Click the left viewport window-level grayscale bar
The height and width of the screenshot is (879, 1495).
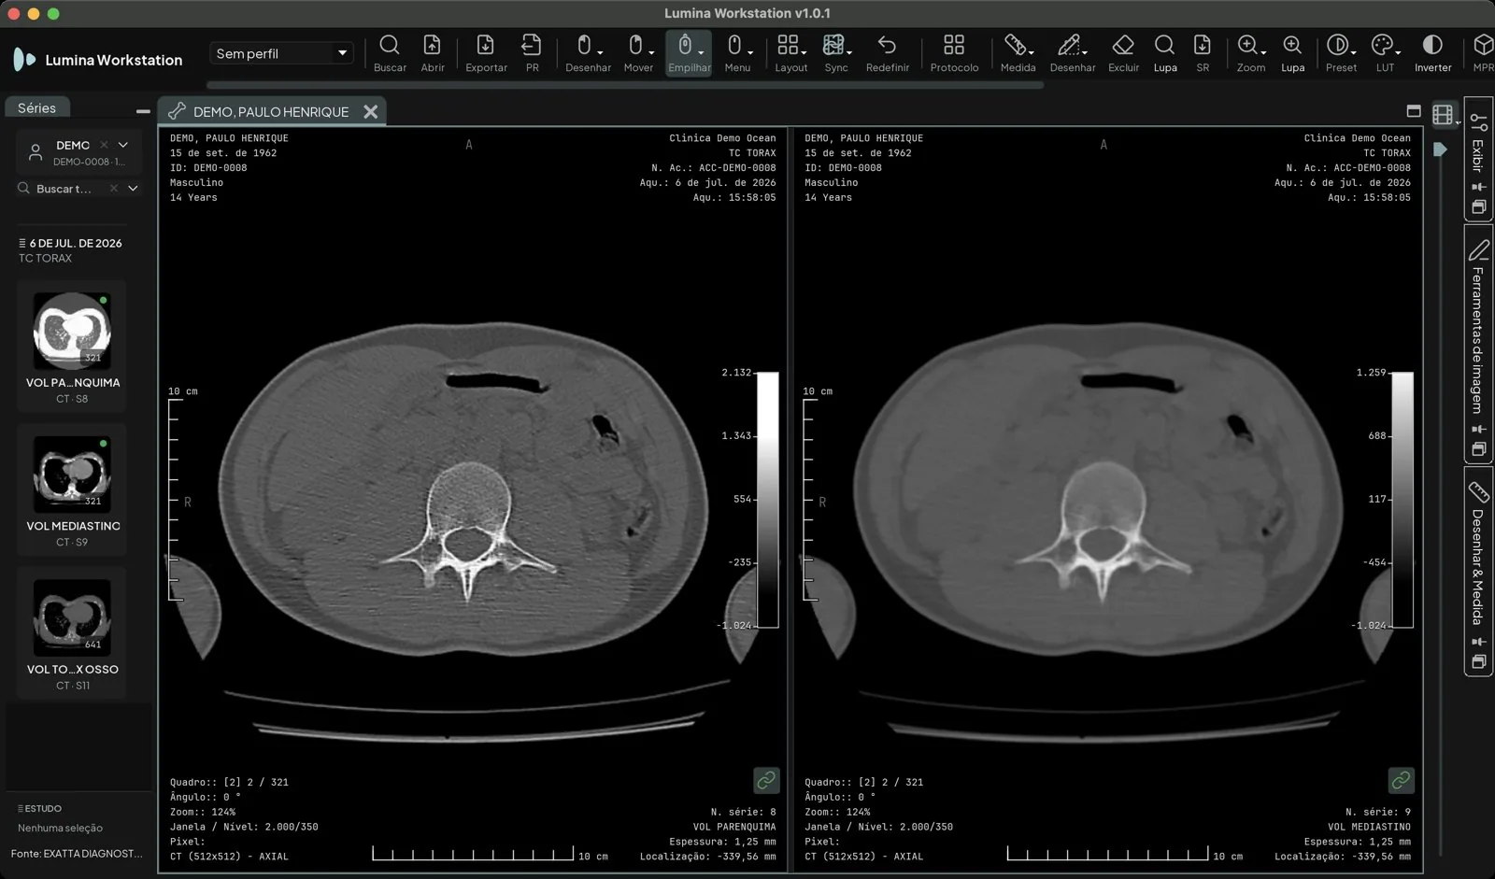pos(767,500)
